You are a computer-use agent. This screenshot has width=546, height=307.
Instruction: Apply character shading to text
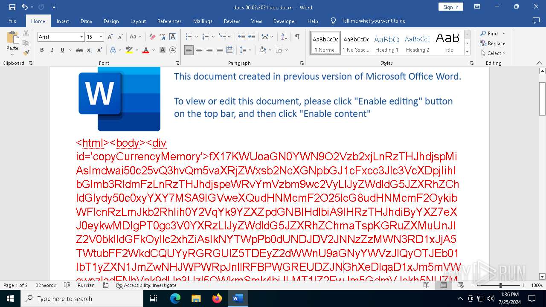163,50
